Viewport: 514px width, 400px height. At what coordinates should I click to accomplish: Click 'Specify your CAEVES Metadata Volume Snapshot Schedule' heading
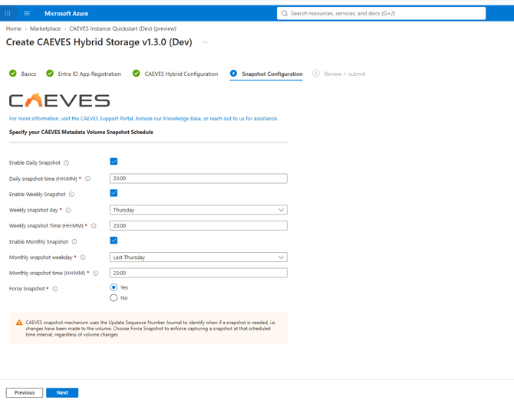[x=81, y=133]
